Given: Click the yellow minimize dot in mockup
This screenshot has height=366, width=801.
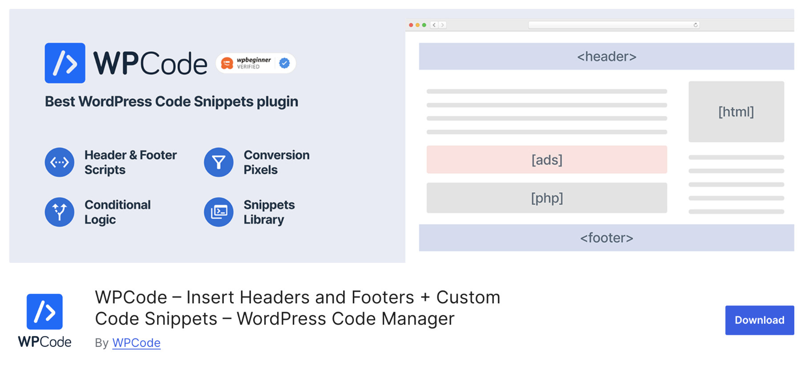Looking at the screenshot, I should click(x=417, y=25).
